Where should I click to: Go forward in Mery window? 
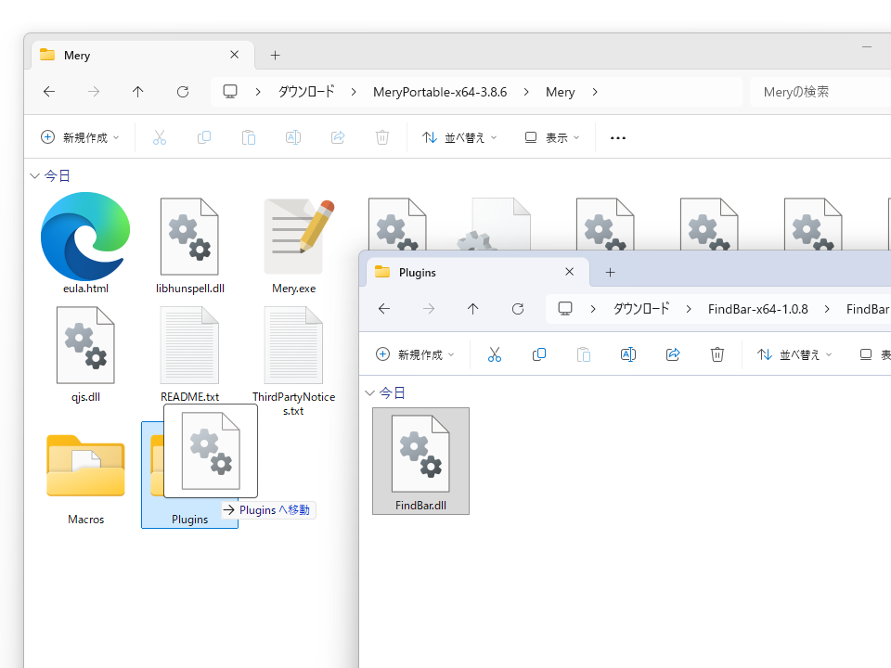94,92
